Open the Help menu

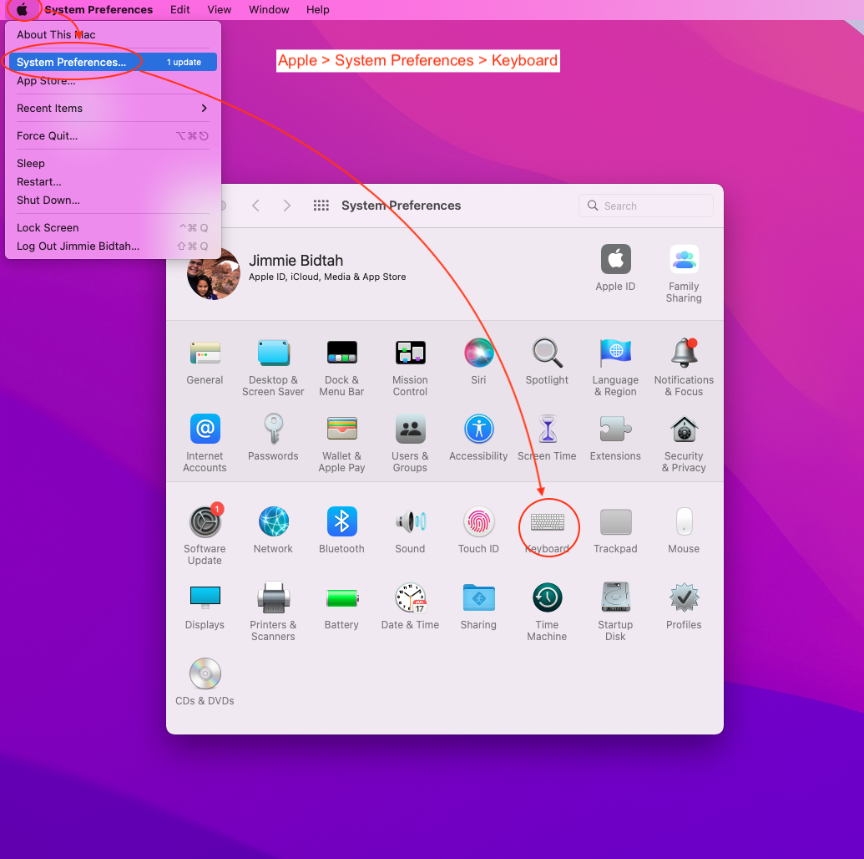[318, 9]
